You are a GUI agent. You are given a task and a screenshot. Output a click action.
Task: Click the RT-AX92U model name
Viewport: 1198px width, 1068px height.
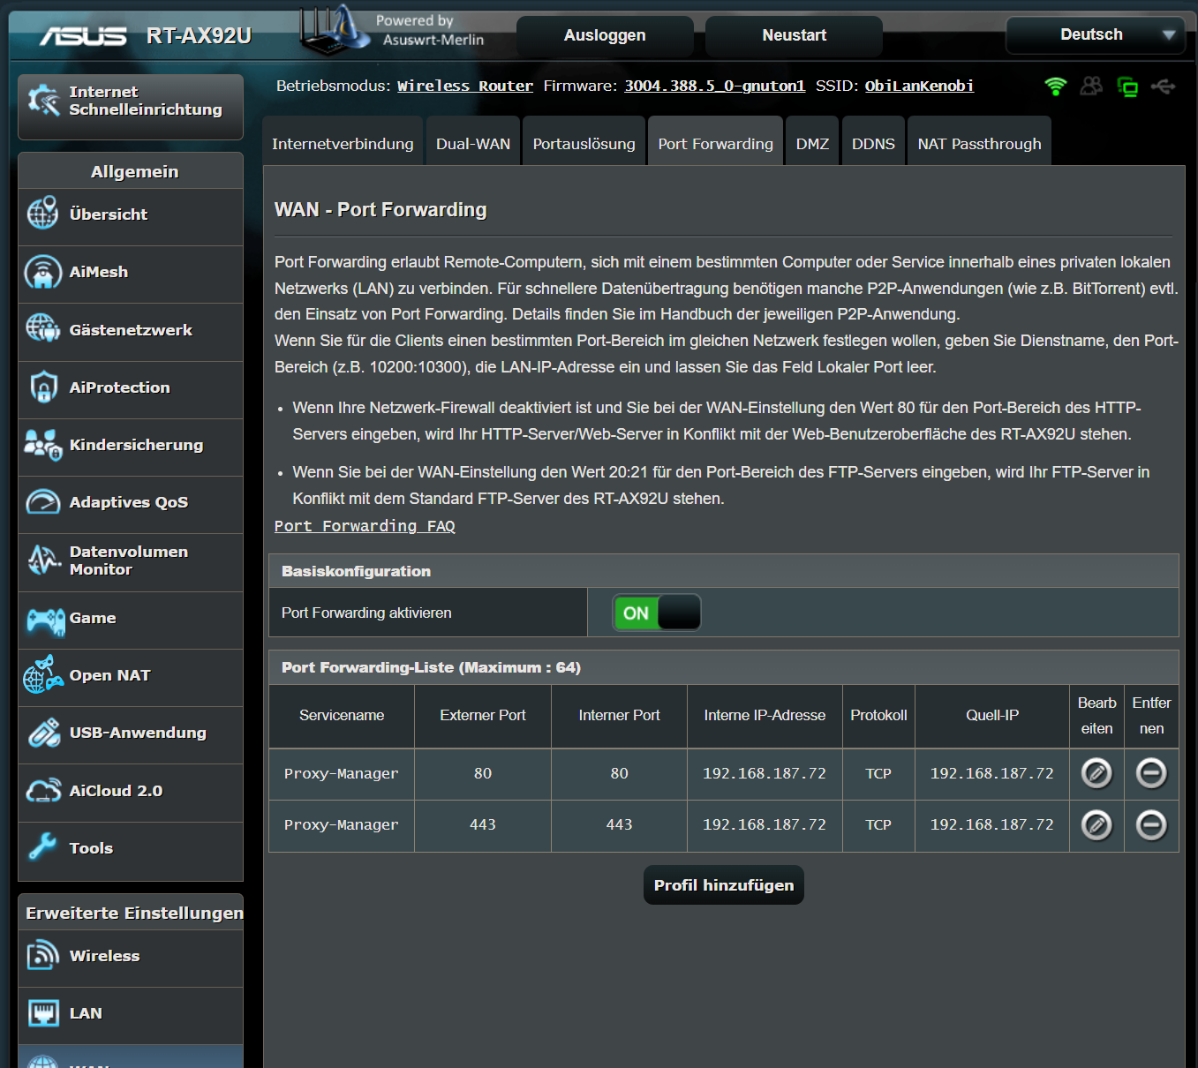pyautogui.click(x=199, y=36)
